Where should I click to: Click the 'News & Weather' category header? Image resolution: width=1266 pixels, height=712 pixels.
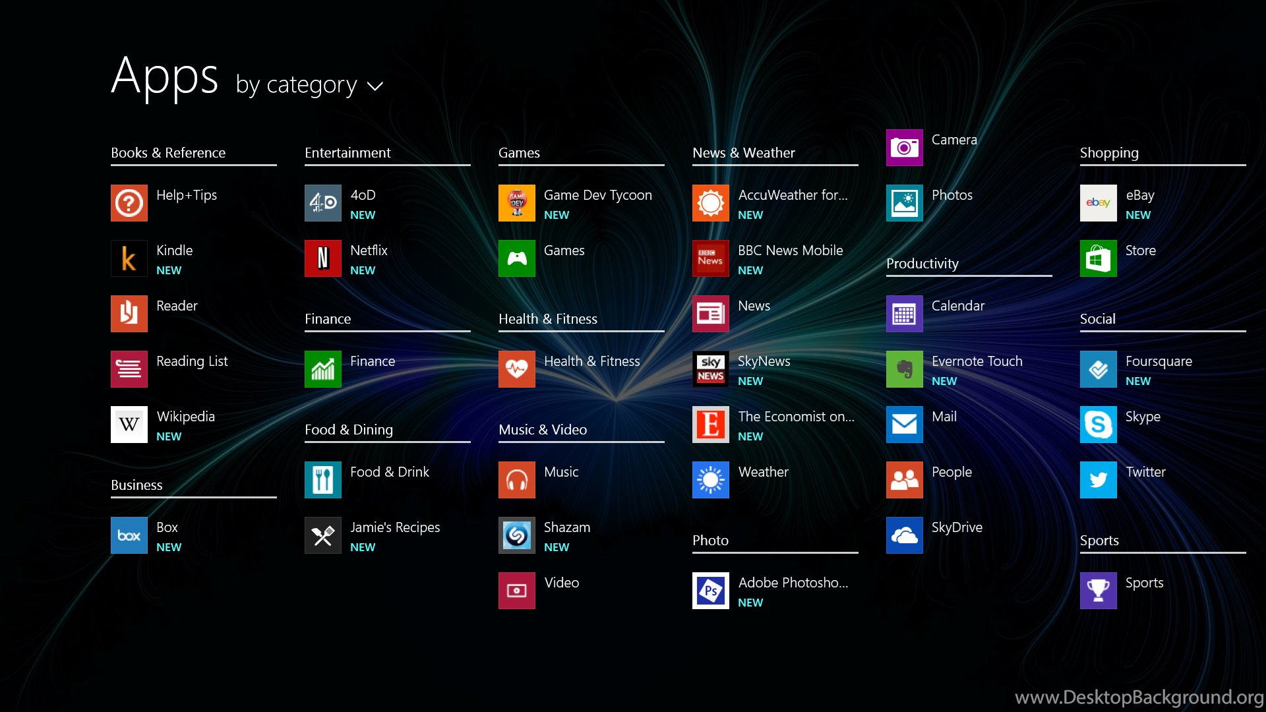[744, 153]
